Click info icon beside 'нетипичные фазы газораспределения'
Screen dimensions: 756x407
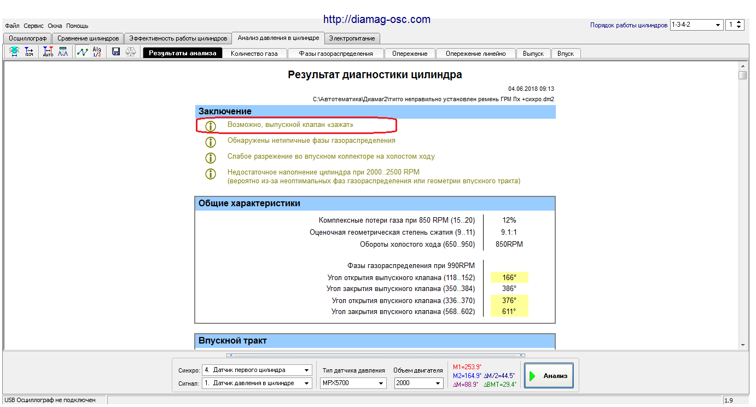211,142
